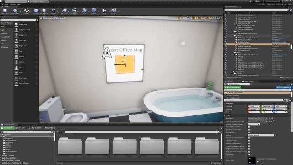
Task: Select Empty Character in Place Actors
Action: (x=26, y=30)
